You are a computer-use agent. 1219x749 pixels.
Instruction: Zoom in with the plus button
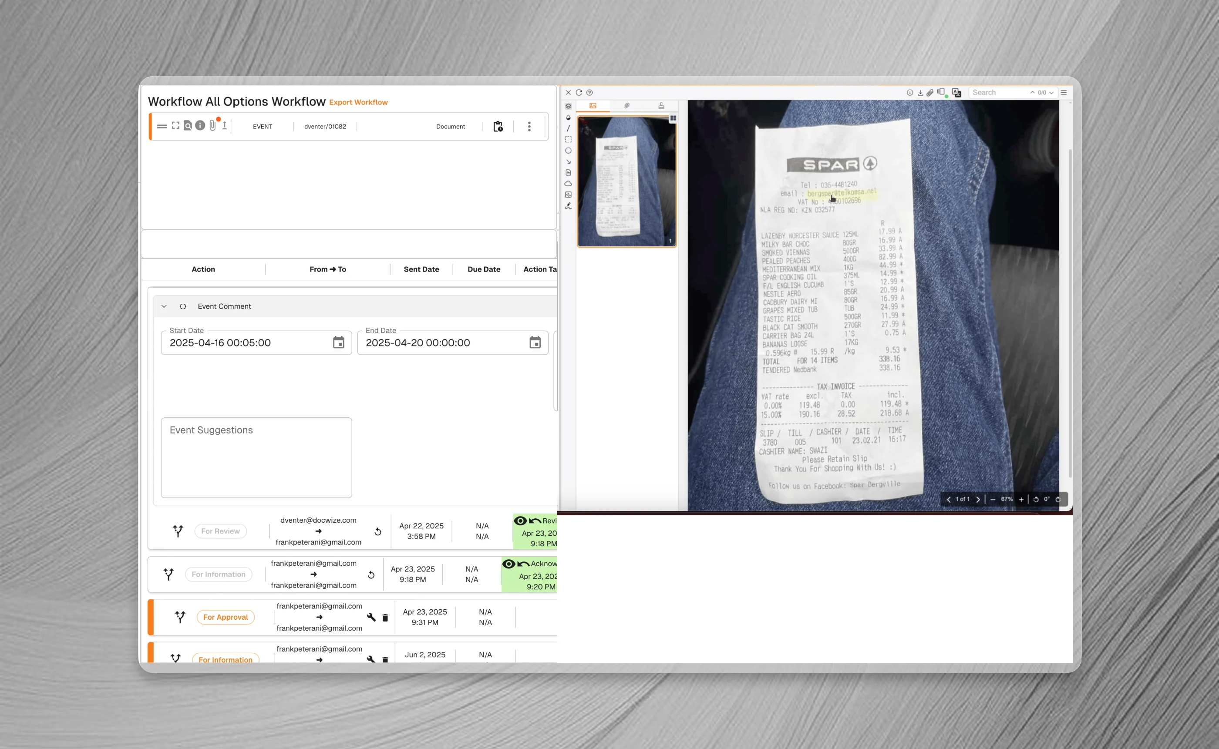coord(1021,499)
